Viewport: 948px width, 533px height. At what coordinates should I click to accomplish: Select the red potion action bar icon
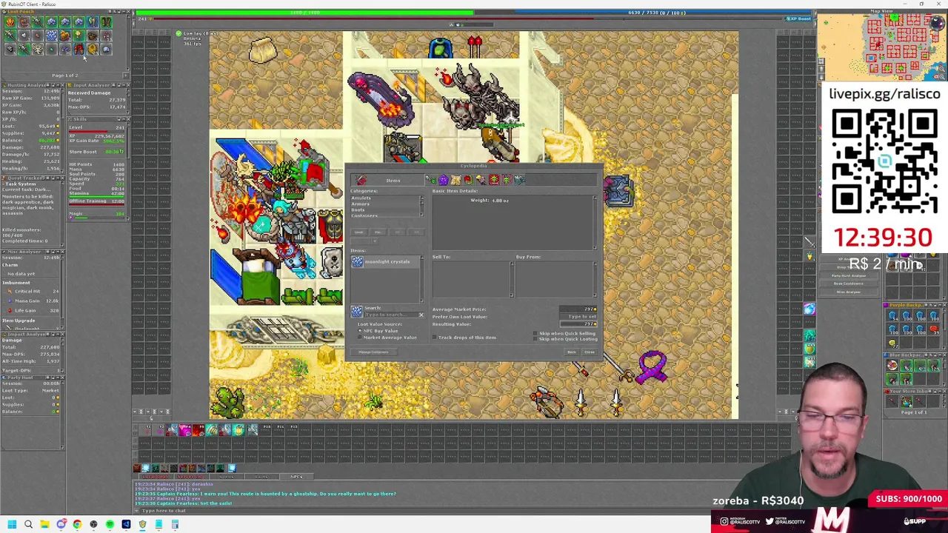(198, 431)
